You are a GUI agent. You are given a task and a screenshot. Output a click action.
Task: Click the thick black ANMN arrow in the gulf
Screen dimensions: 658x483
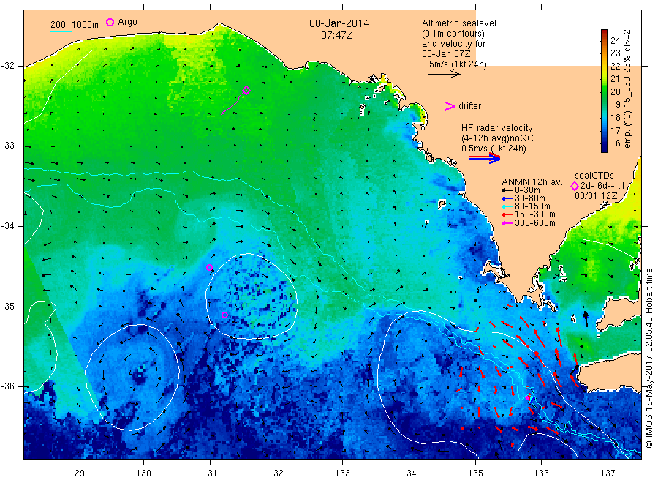(586, 319)
